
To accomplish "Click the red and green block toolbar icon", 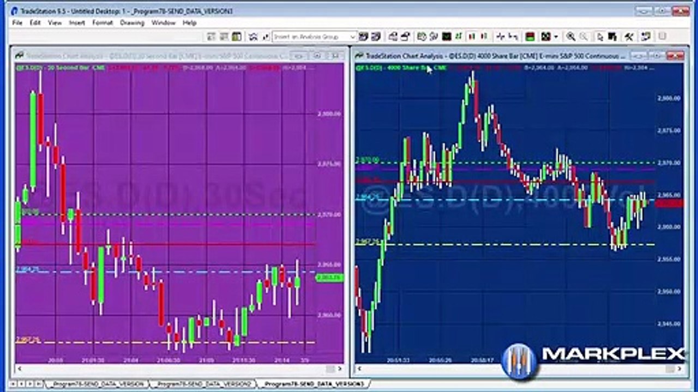I will click(x=529, y=36).
